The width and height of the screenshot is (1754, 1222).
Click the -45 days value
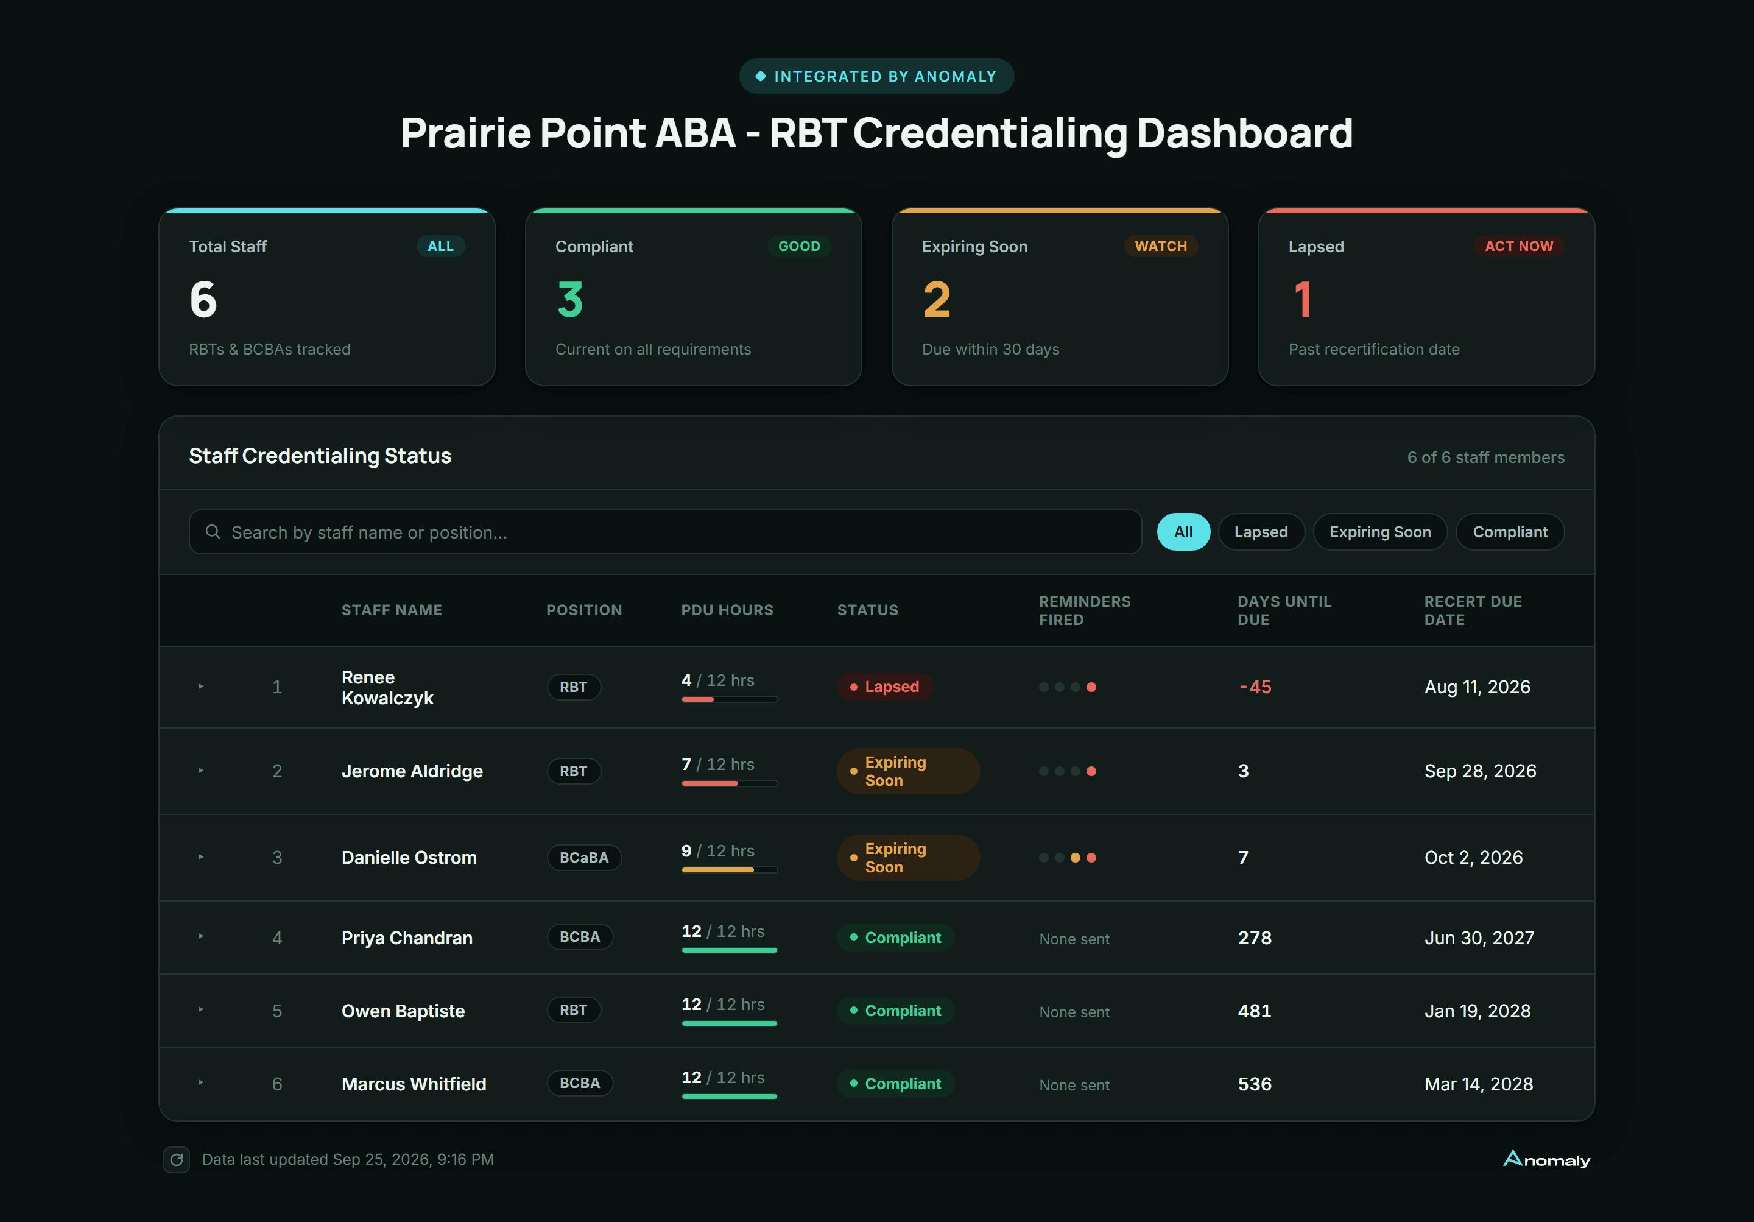click(x=1255, y=687)
